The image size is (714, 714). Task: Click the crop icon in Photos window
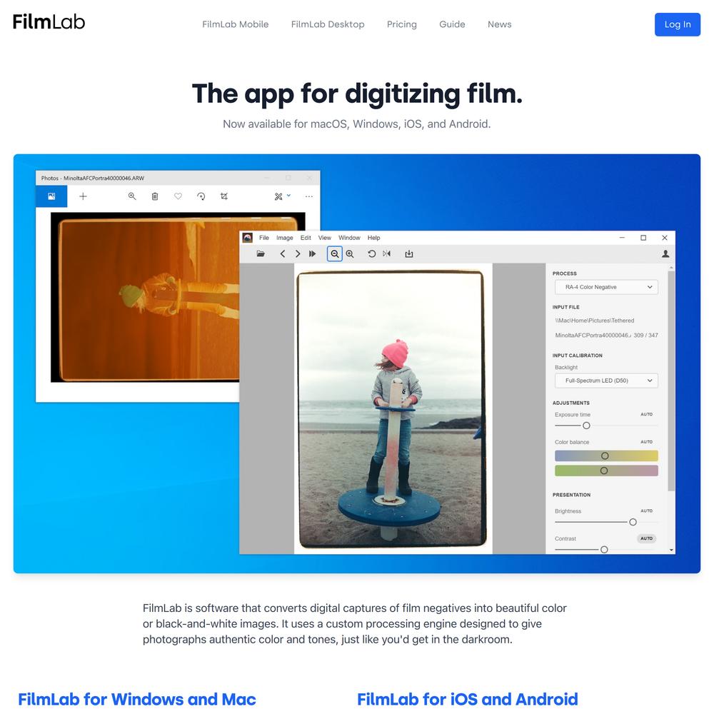[223, 196]
